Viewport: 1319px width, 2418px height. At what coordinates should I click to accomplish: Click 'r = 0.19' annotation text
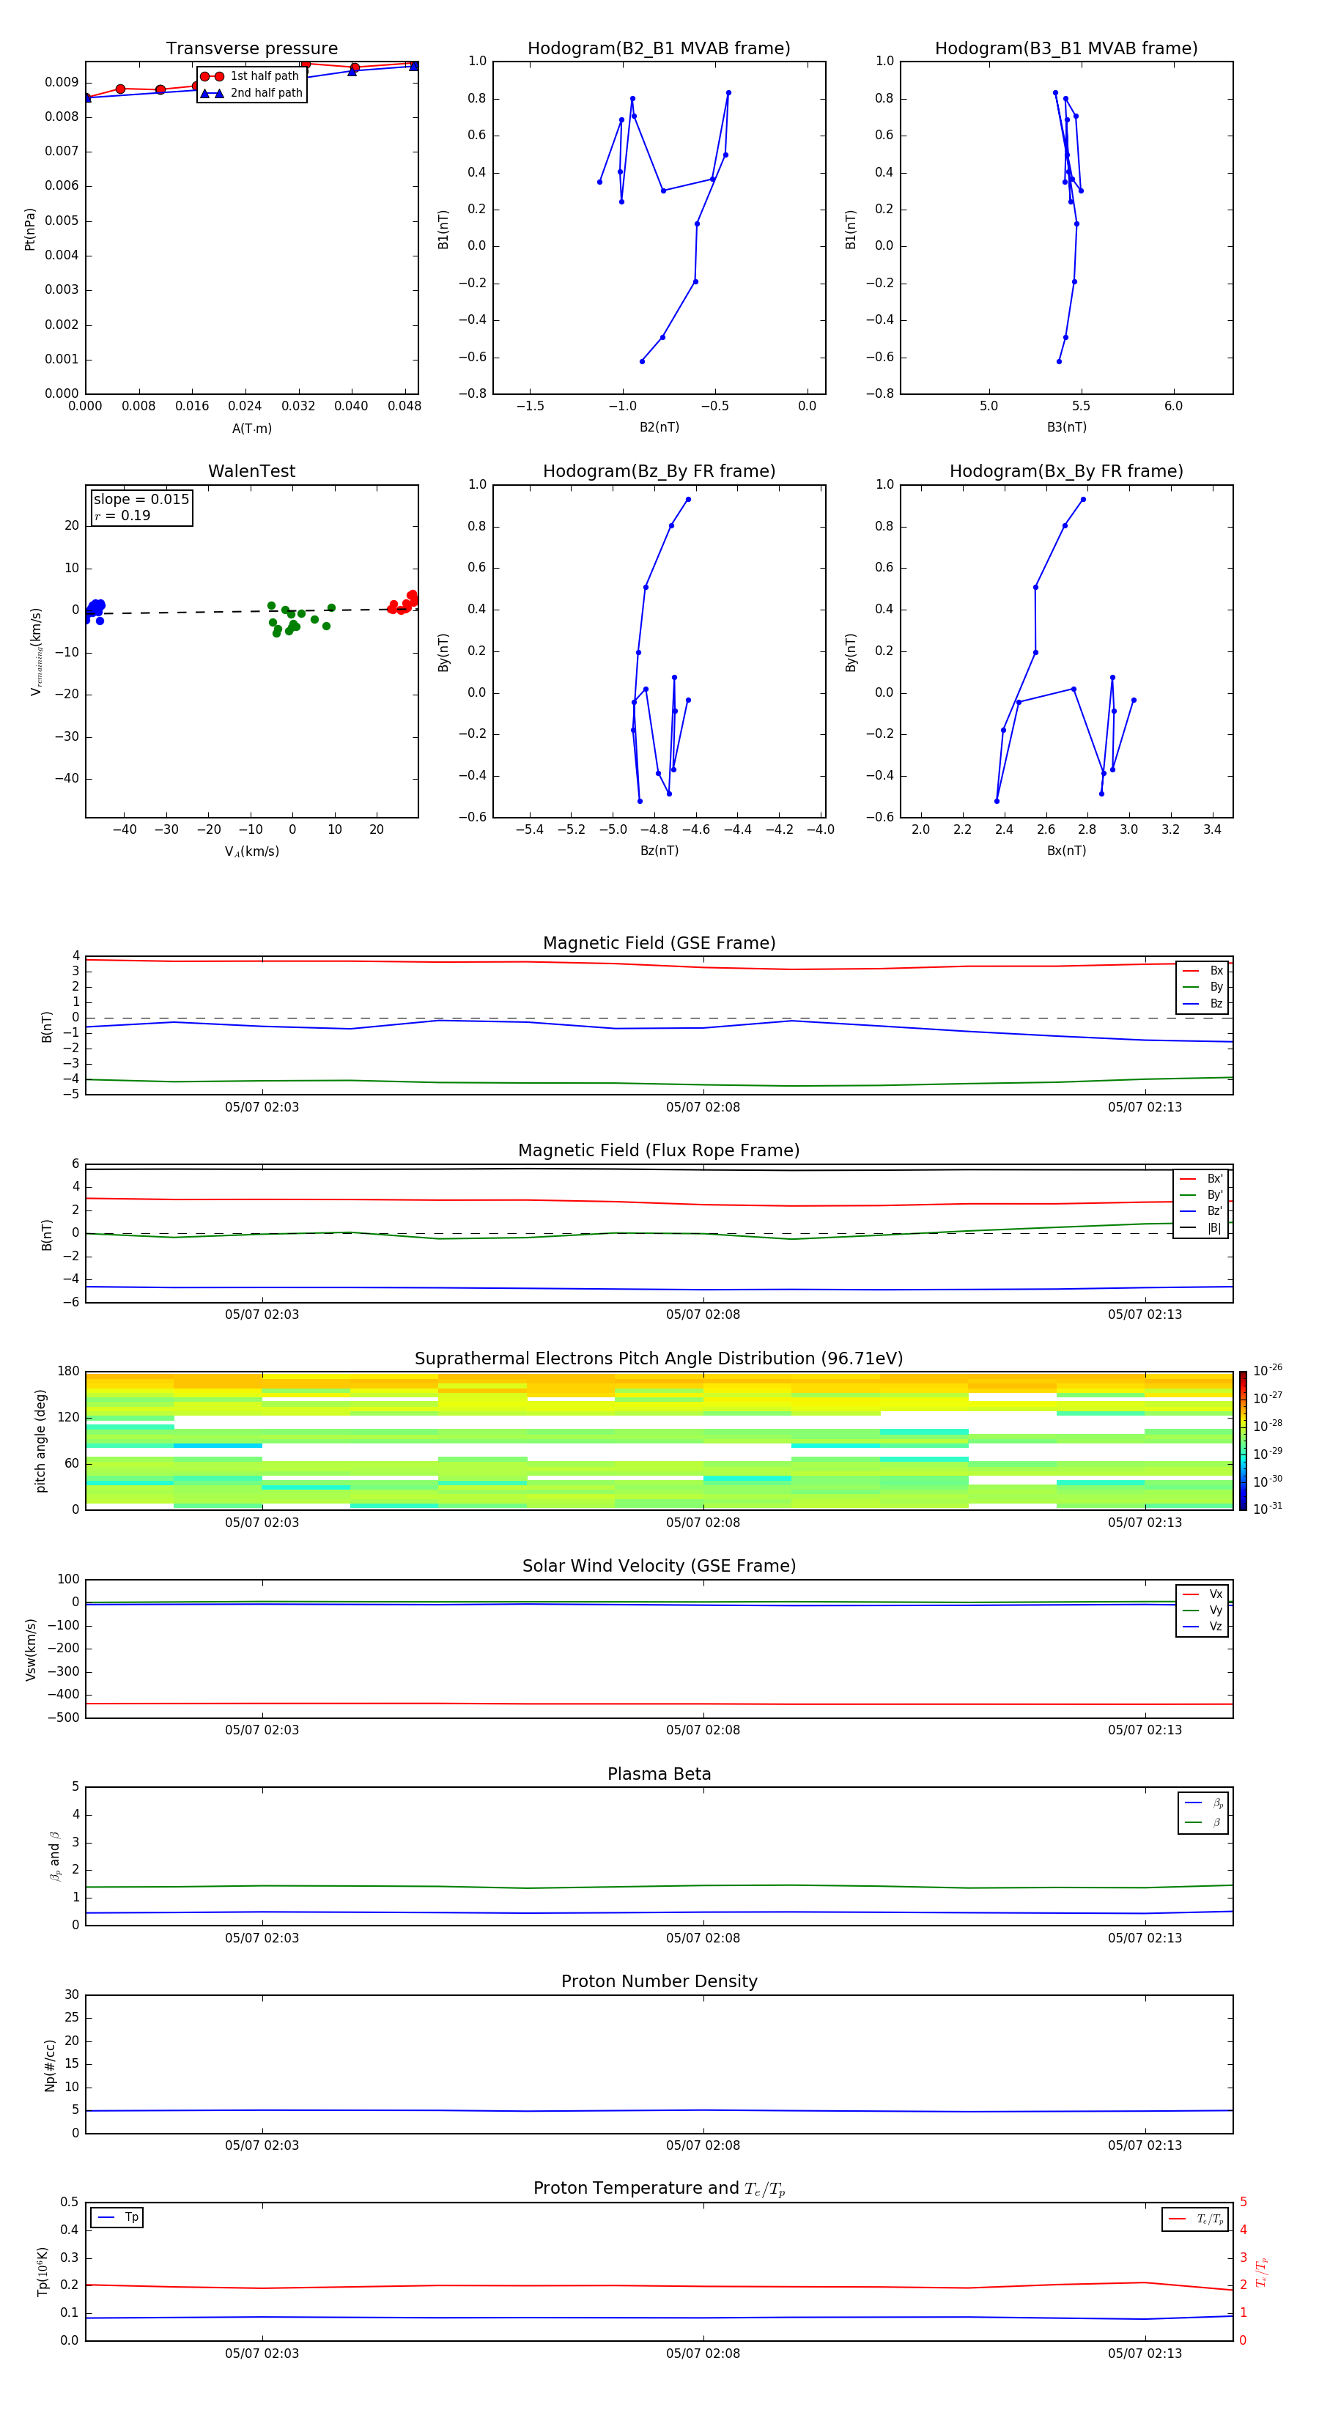pos(123,517)
